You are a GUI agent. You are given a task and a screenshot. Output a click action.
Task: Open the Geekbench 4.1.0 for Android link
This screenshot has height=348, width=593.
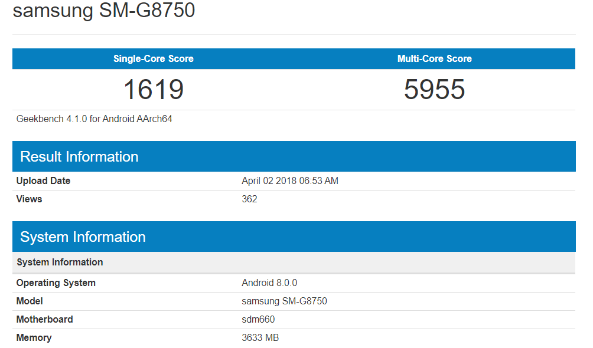tap(94, 119)
